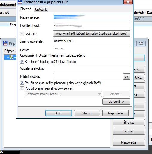Viewport: 152px width, 154px height.
Task: Close the Podrobnosti o připojení FTP dialog
Action: 128,2
